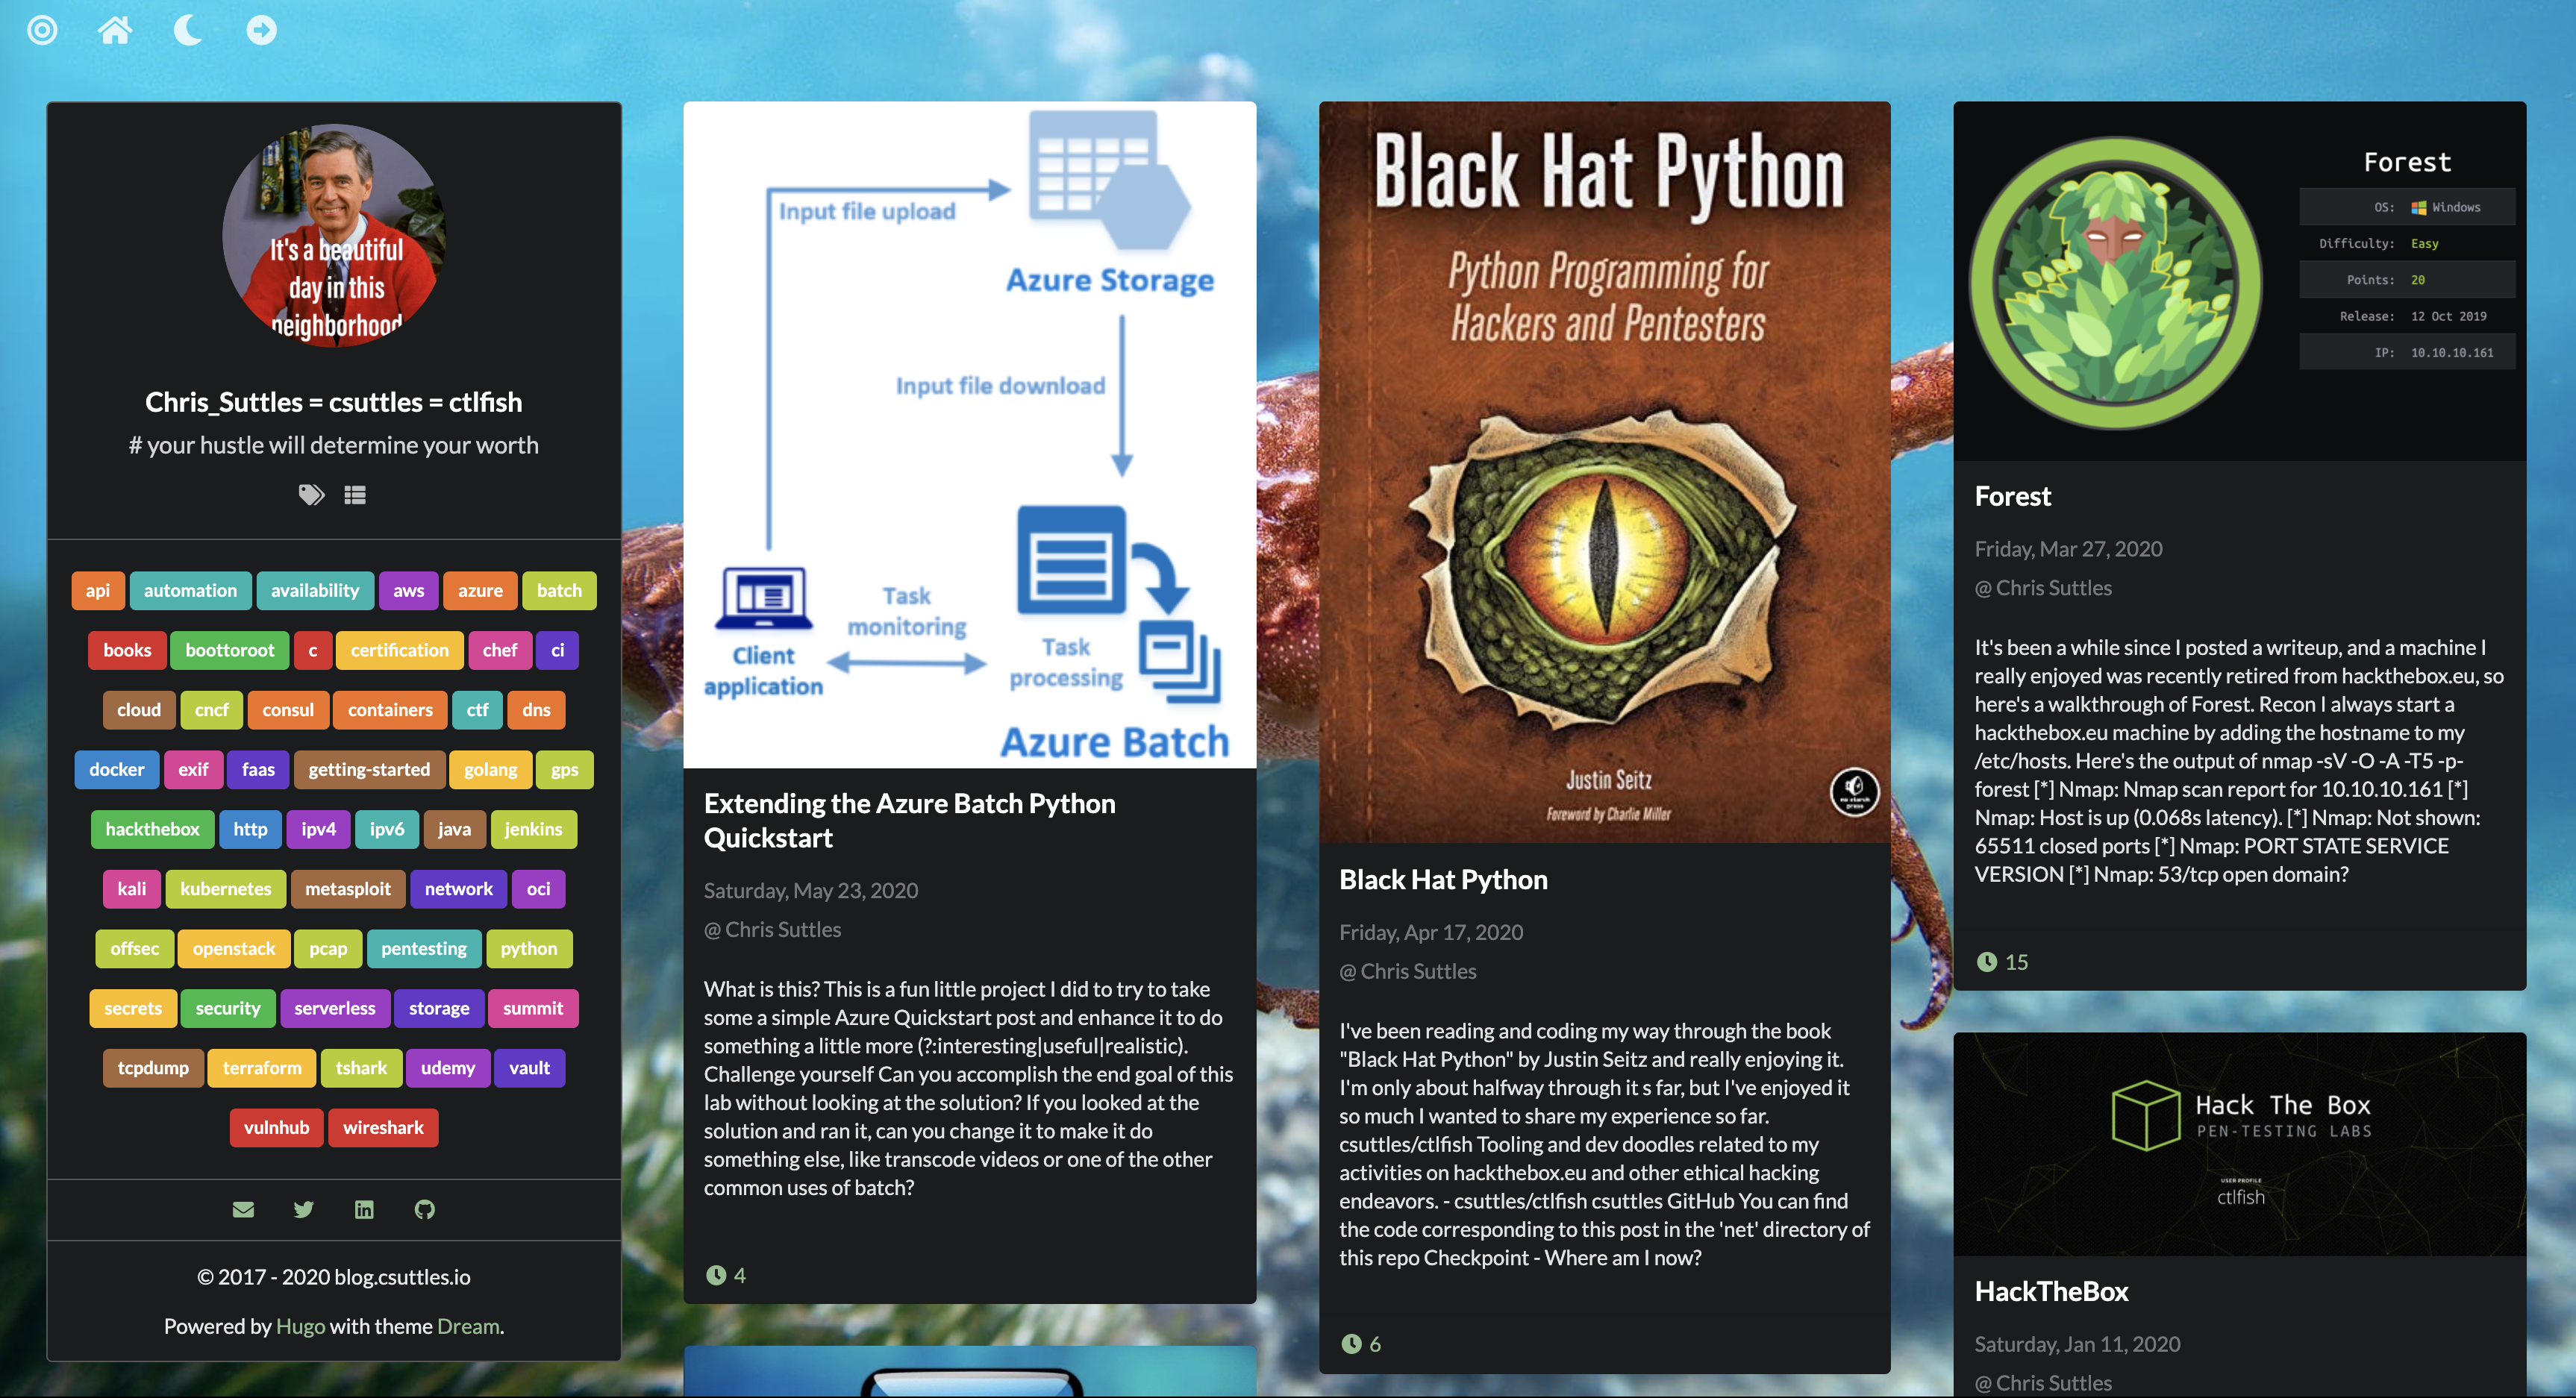Image resolution: width=2576 pixels, height=1398 pixels.
Task: Open the LinkedIn icon in sidebar footer
Action: [364, 1209]
